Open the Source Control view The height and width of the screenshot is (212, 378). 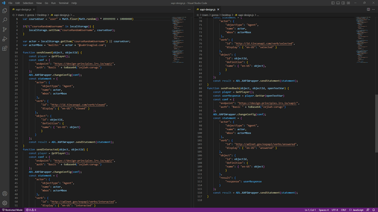5,29
